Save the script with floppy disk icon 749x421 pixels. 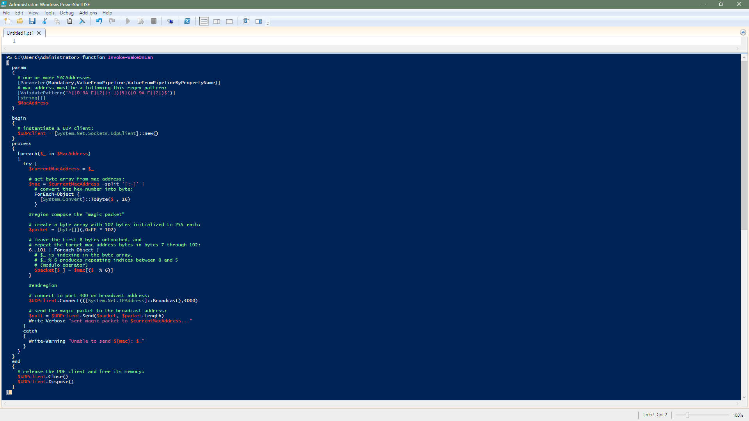point(32,21)
